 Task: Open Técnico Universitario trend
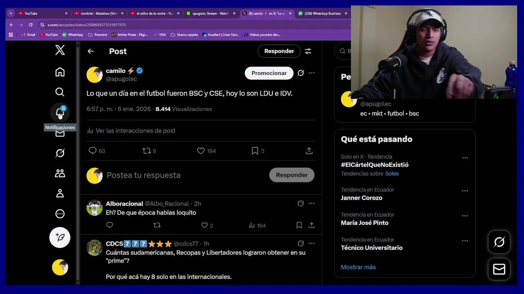[x=371, y=248]
